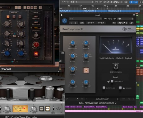Click the やり直す redo button
143x118 pixels.
pos(100,23)
